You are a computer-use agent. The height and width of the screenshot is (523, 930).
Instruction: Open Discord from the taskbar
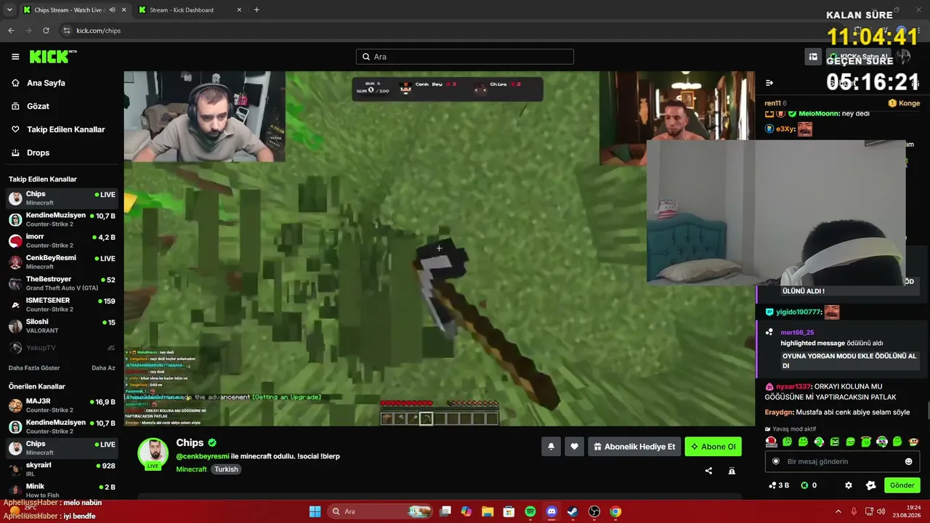(551, 511)
